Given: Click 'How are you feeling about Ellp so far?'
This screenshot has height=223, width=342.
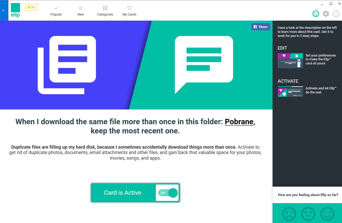Looking at the screenshot, I should click(x=308, y=195).
